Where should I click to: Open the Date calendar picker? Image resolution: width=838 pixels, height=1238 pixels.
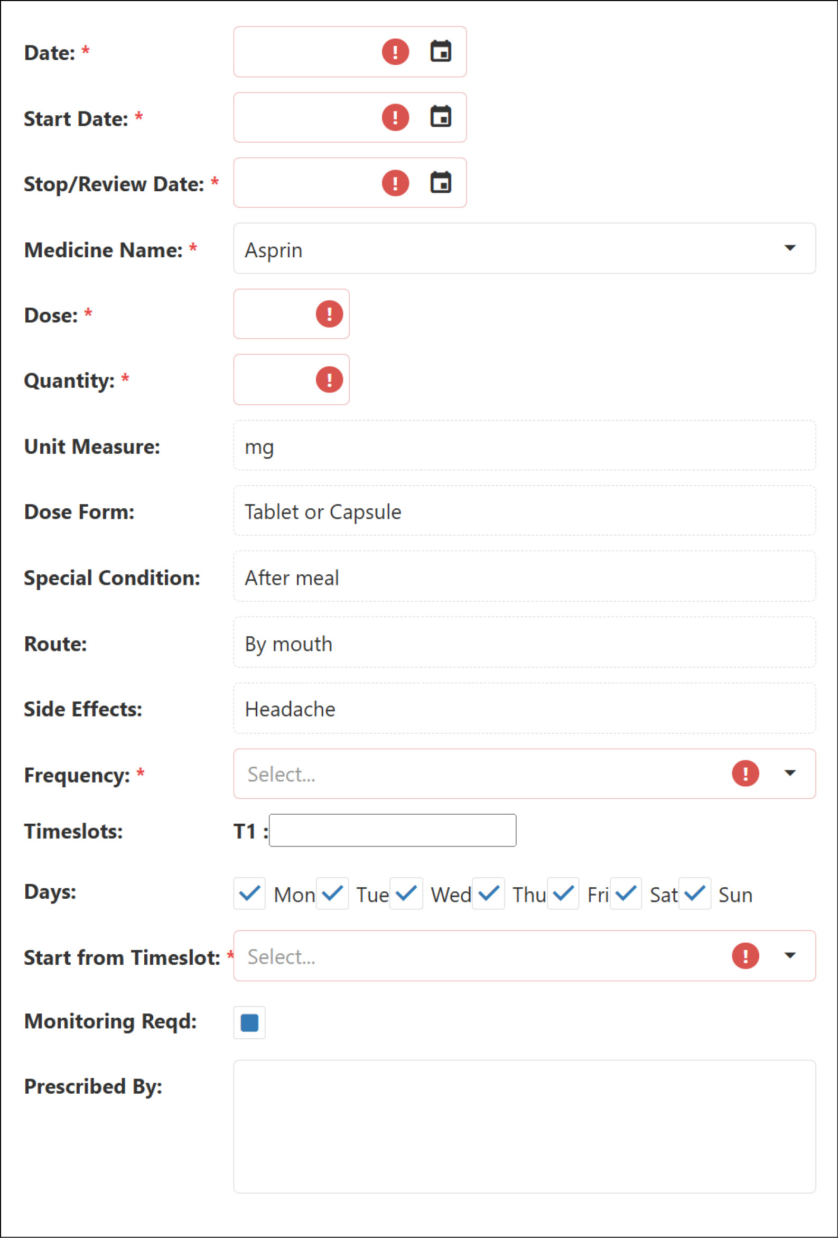(x=441, y=51)
